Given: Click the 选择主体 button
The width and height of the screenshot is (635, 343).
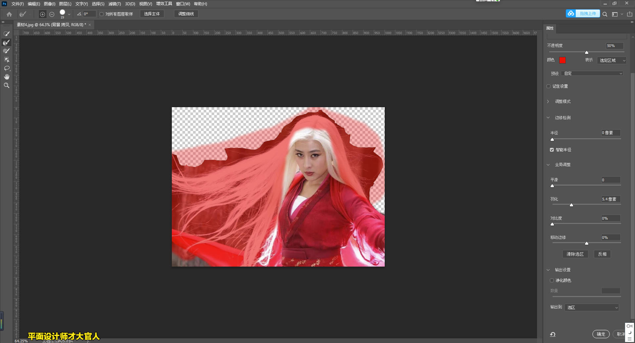Looking at the screenshot, I should coord(152,14).
